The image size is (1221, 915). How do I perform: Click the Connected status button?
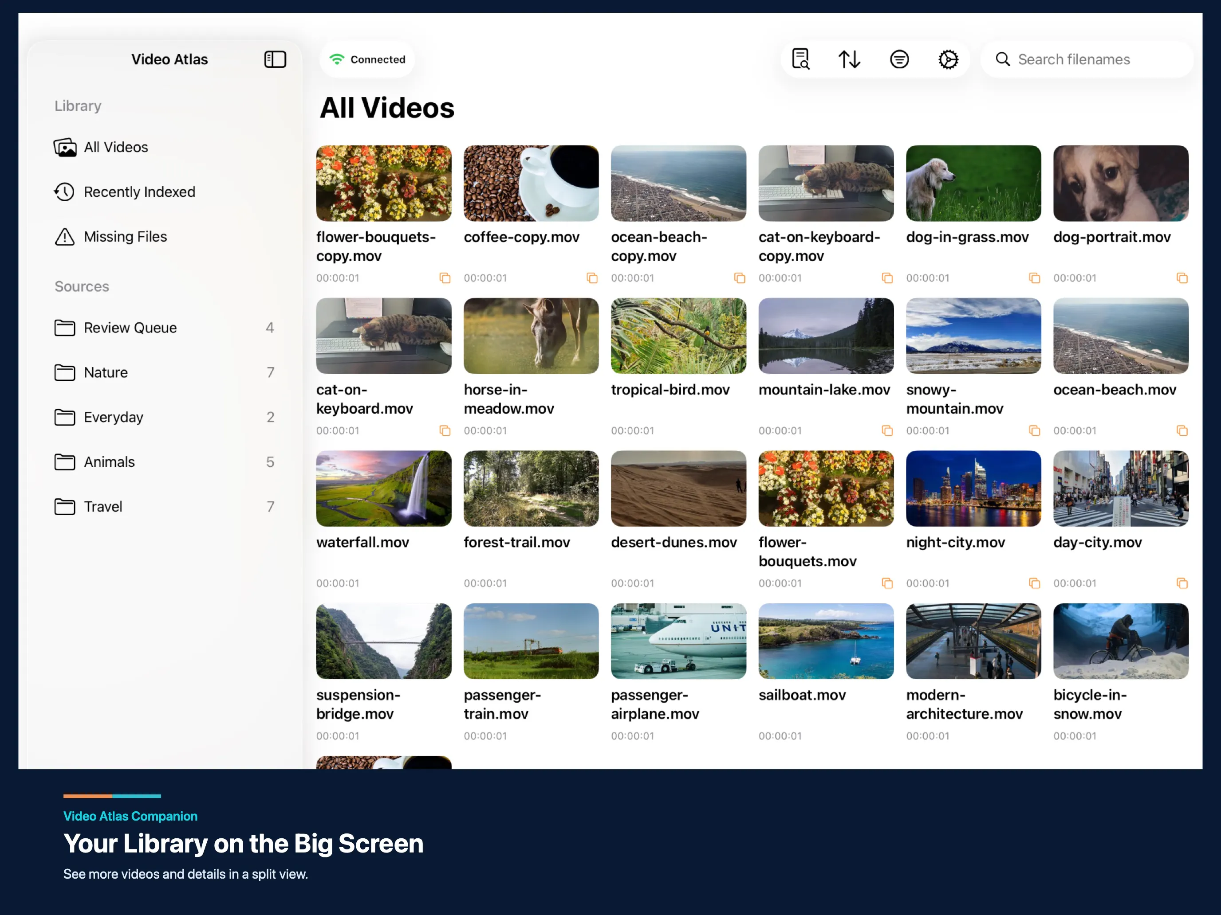click(367, 59)
